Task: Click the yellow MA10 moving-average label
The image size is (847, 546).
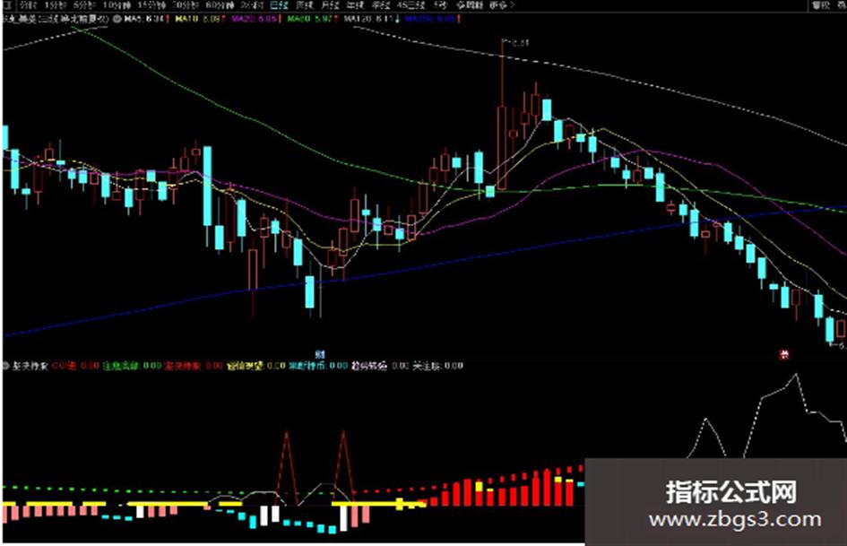Action: (x=200, y=19)
